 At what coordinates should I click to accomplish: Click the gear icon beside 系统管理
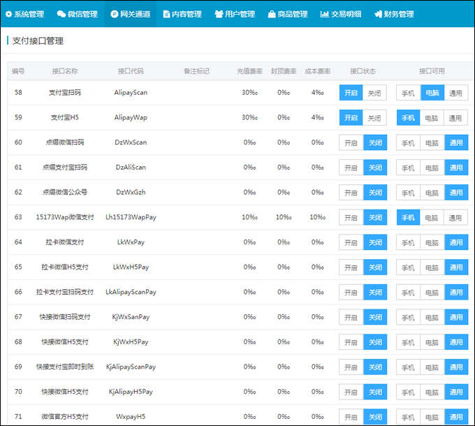pyautogui.click(x=9, y=14)
